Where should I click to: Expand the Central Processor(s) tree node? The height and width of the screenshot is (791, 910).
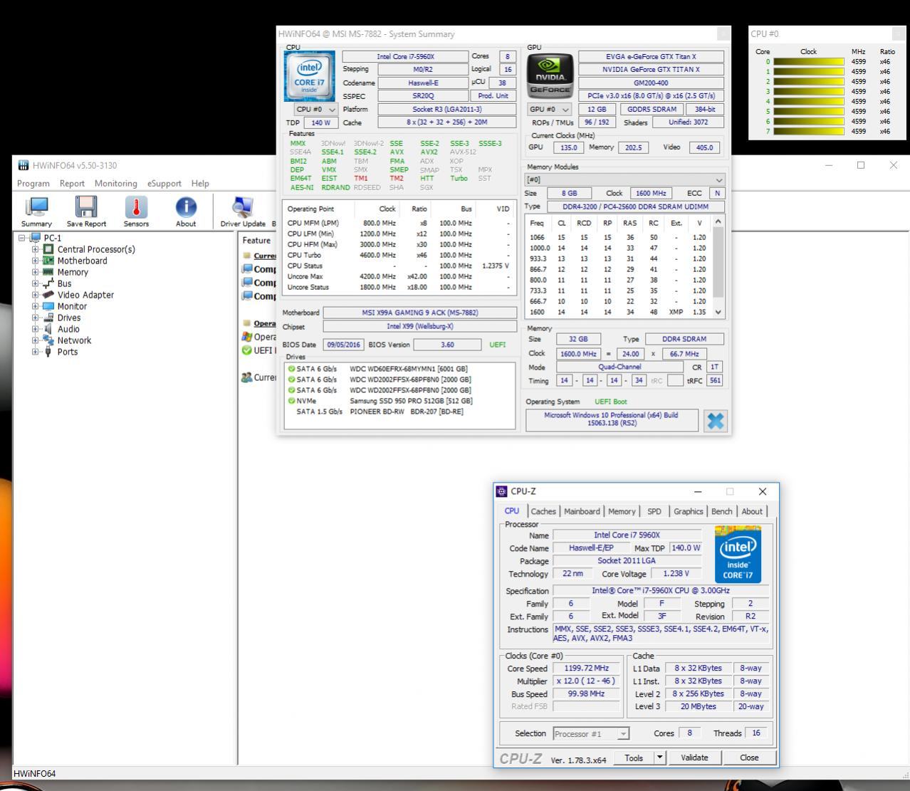click(35, 249)
